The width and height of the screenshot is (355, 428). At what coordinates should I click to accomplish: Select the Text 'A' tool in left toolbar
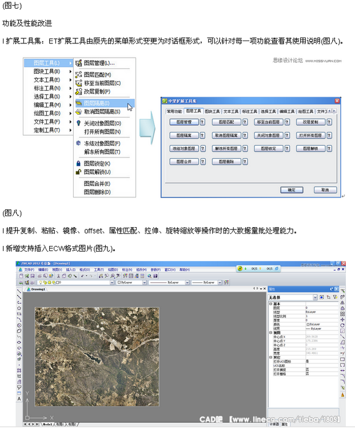[x=19, y=399]
